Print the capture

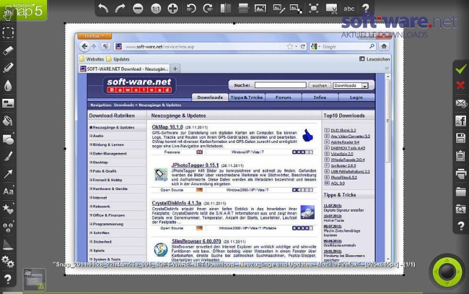click(461, 173)
